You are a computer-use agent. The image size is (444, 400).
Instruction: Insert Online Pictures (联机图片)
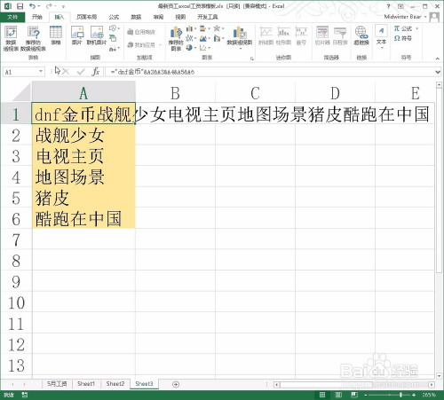point(97,36)
